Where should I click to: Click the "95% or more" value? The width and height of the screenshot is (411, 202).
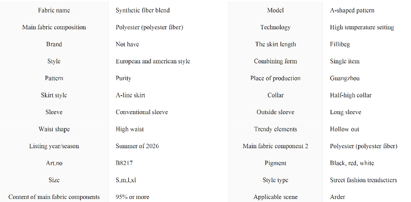point(132,197)
